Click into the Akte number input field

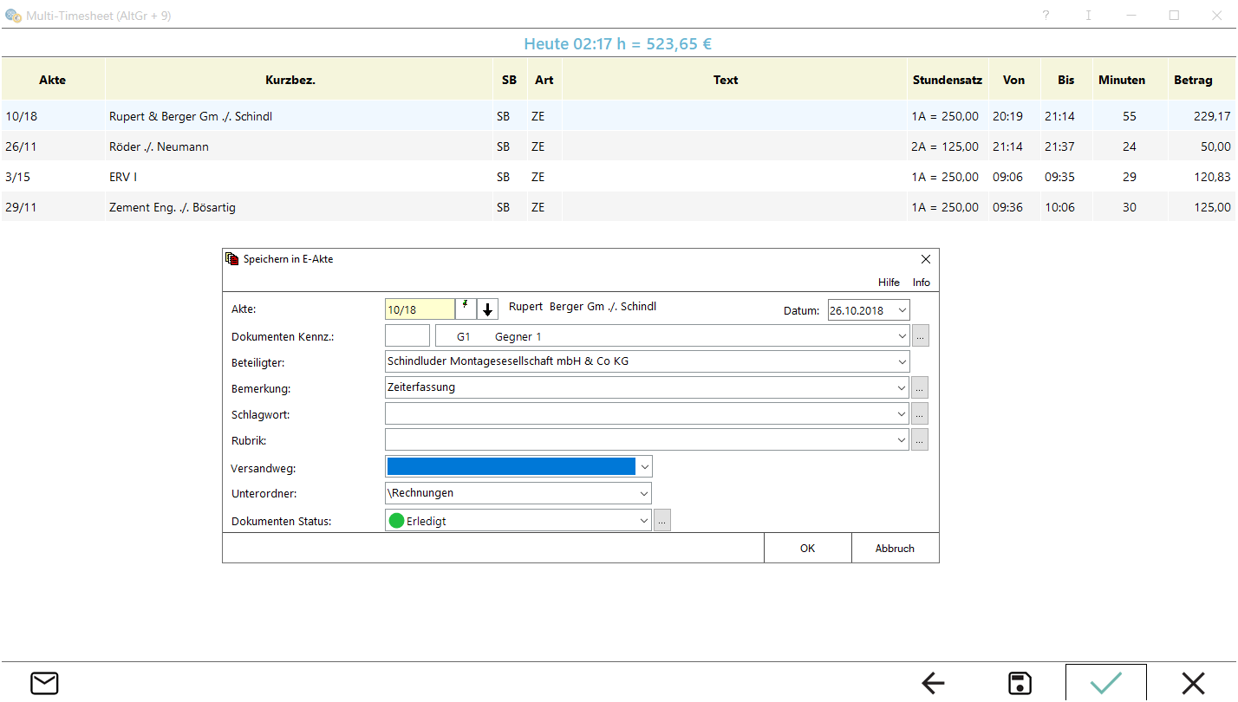(420, 309)
